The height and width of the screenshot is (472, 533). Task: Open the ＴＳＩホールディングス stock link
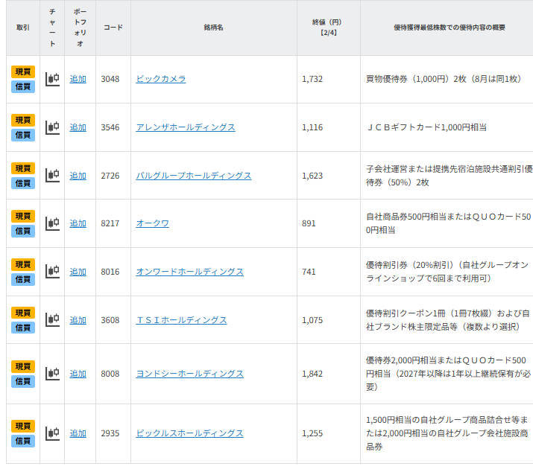tap(182, 320)
